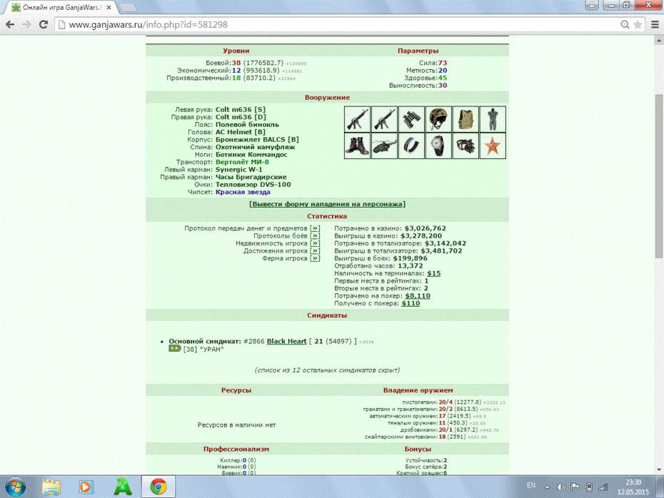Click the MI-8 helicopter icon
Image resolution: width=664 pixels, height=498 pixels.
(384, 146)
